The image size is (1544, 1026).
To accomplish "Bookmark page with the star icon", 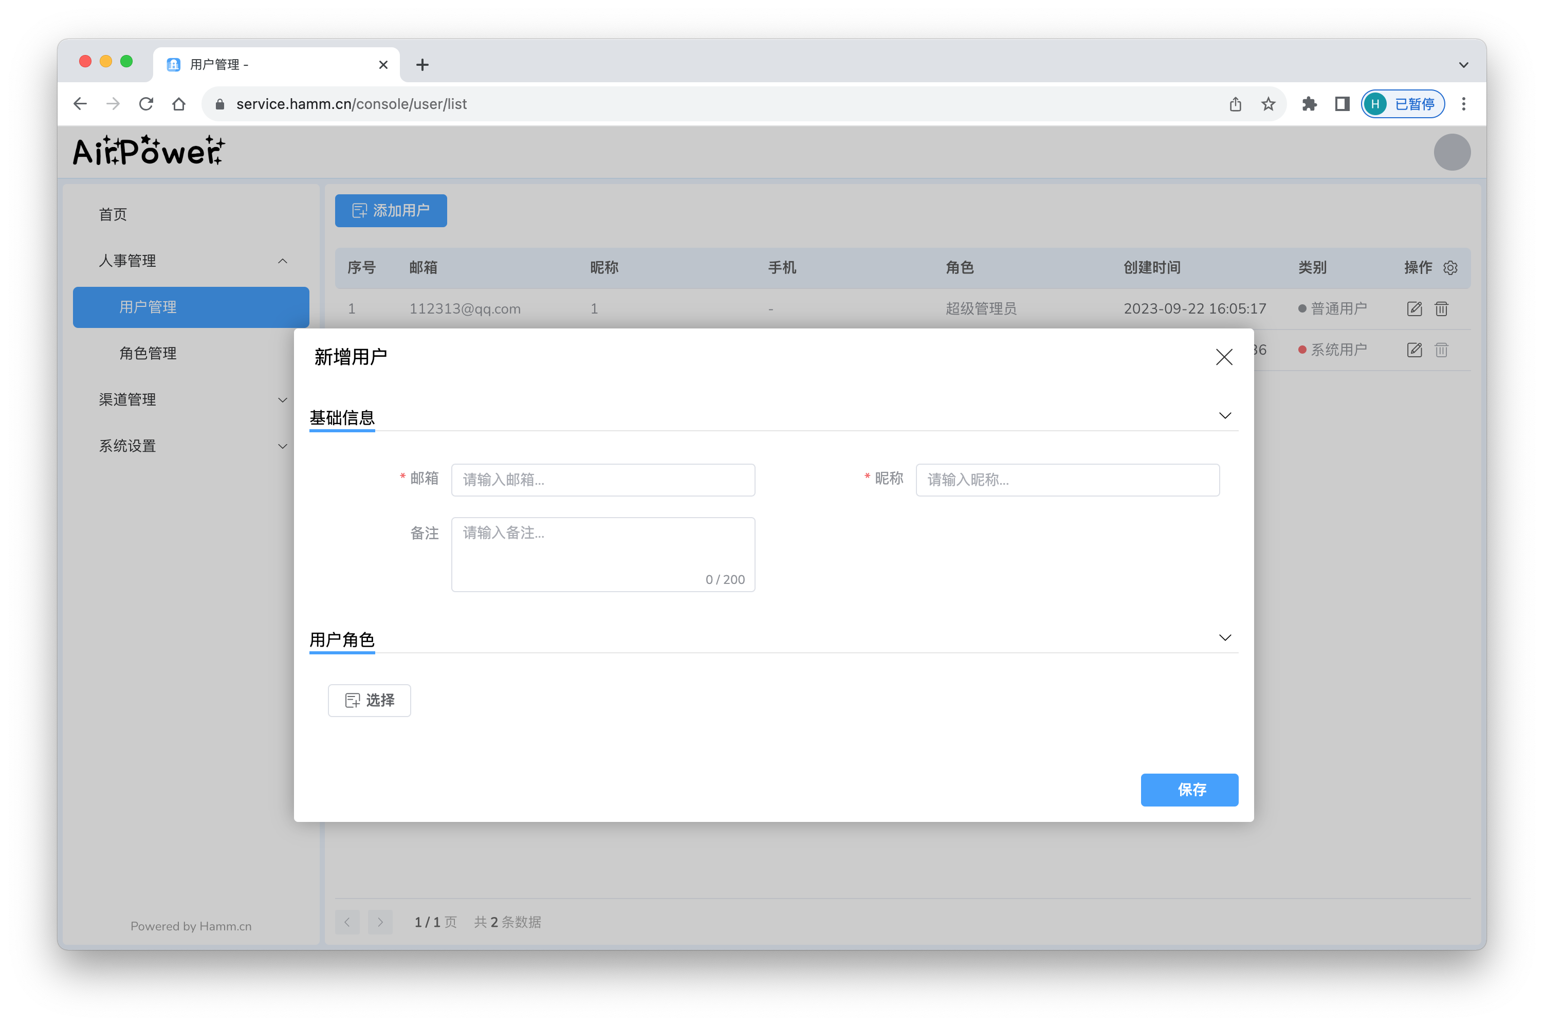I will click(x=1268, y=104).
